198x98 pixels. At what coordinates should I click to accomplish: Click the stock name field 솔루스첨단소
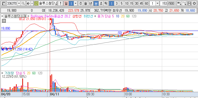48,3
